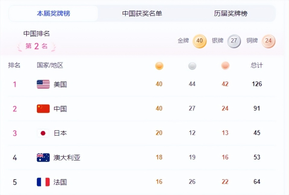This screenshot has height=195, width=289.
Task: Click the 法国 country name
Action: coord(61,182)
